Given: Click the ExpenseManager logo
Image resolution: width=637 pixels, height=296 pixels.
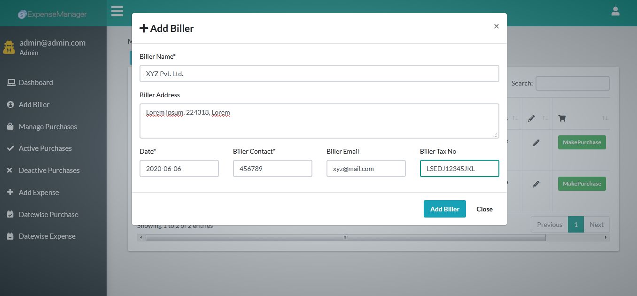Looking at the screenshot, I should [x=52, y=14].
